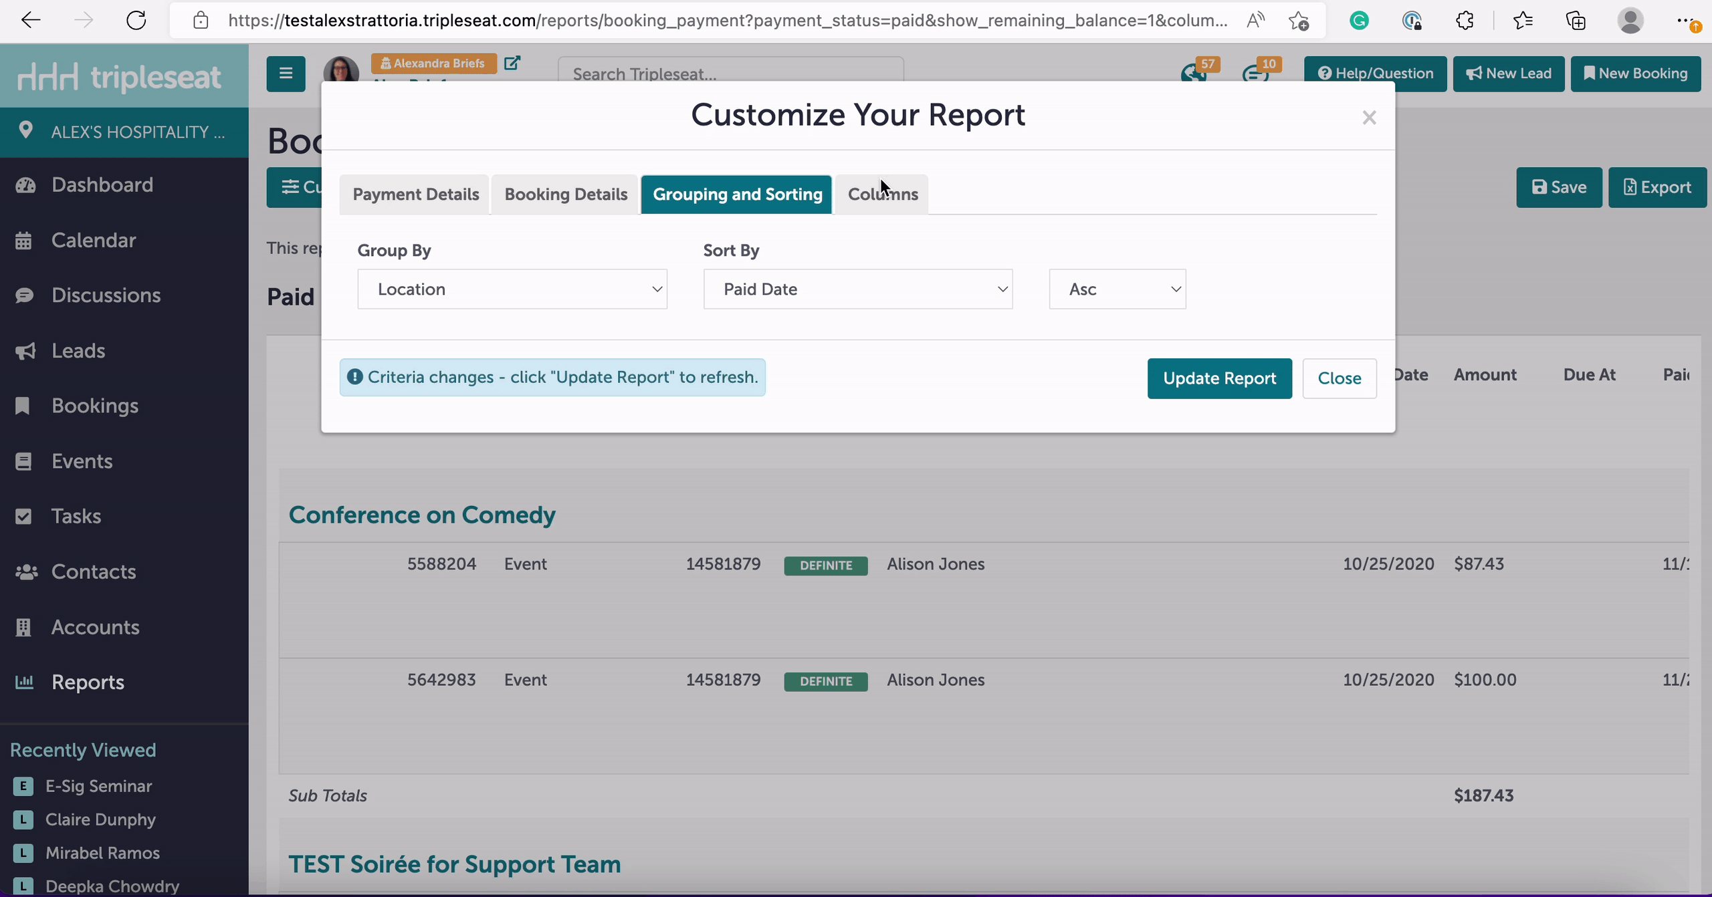Click the browser address bar URL
Viewport: 1712px width, 897px height.
tap(728, 21)
